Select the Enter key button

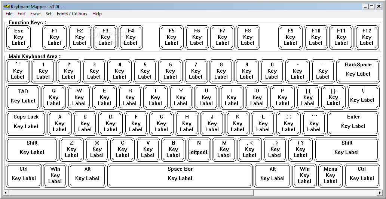click(353, 123)
